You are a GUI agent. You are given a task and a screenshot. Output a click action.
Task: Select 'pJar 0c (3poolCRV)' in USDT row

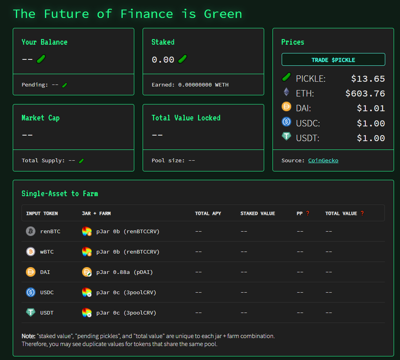(x=126, y=313)
